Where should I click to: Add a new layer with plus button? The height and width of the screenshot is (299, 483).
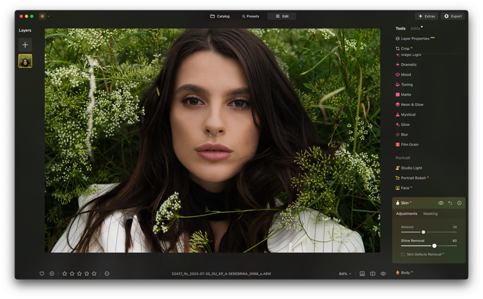pyautogui.click(x=25, y=45)
